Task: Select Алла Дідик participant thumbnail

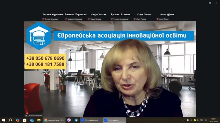Action: tap(167, 17)
